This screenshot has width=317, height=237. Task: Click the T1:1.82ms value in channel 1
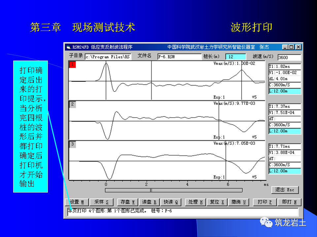pyautogui.click(x=285, y=66)
